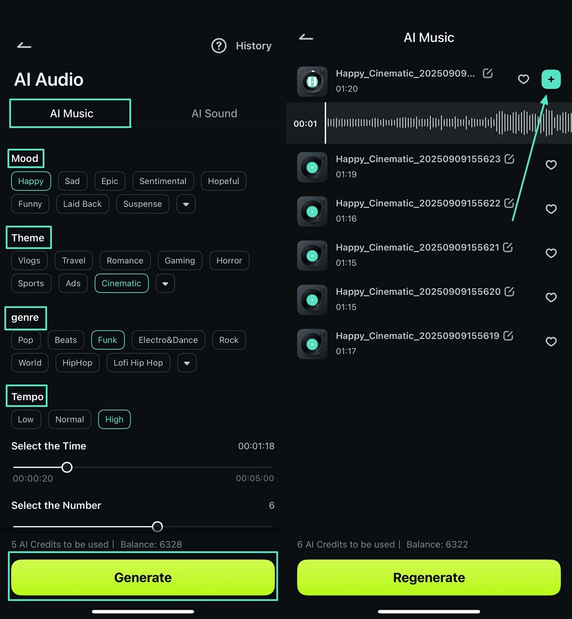Favorite Happy_Cinematic_20250909155621
This screenshot has height=619, width=572.
(551, 253)
